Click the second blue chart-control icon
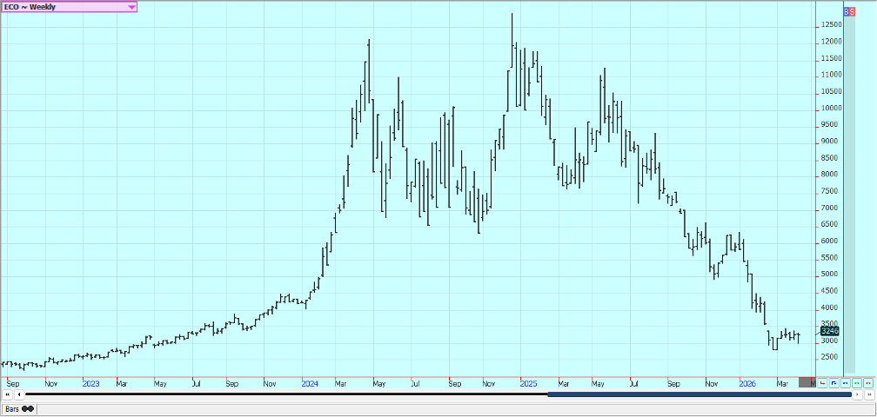877x417 pixels. tap(833, 382)
